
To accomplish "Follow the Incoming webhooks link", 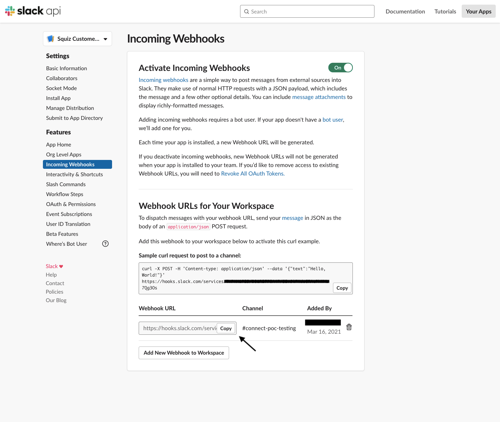I will (163, 80).
